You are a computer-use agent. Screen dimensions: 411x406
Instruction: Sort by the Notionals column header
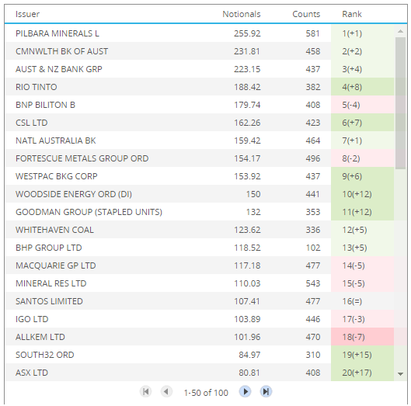pyautogui.click(x=242, y=14)
